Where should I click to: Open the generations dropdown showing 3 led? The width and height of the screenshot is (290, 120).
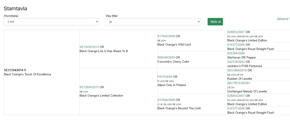(51, 22)
